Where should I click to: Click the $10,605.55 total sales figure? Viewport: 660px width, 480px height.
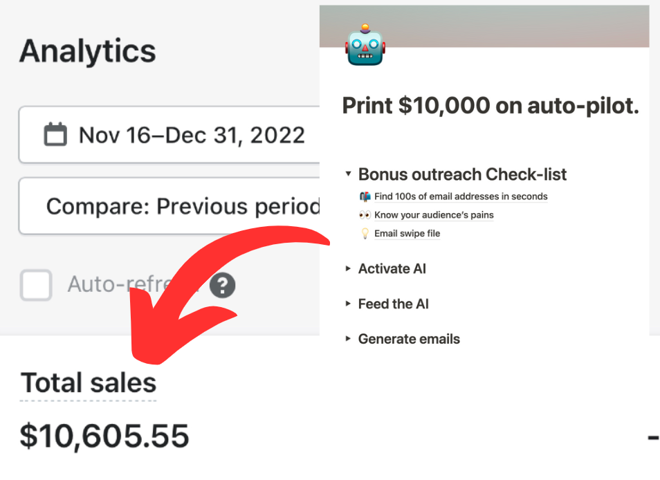coord(104,436)
